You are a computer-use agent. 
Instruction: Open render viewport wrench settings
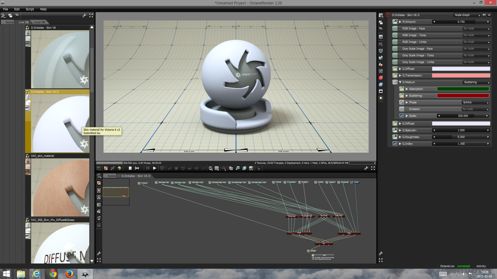point(366,168)
